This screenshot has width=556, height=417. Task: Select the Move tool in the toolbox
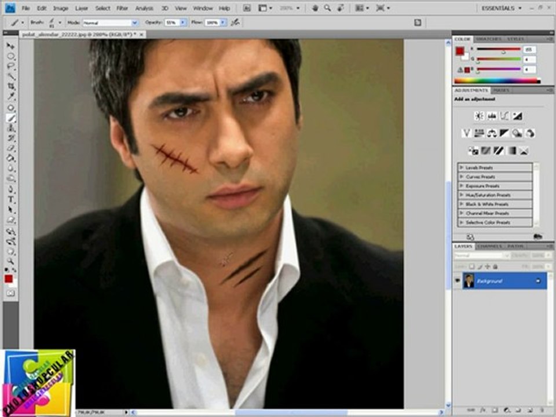click(x=11, y=46)
